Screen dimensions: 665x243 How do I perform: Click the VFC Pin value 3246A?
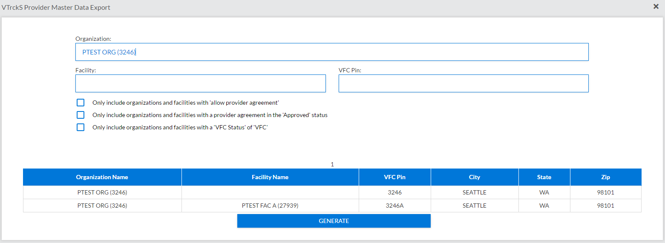[395, 206]
